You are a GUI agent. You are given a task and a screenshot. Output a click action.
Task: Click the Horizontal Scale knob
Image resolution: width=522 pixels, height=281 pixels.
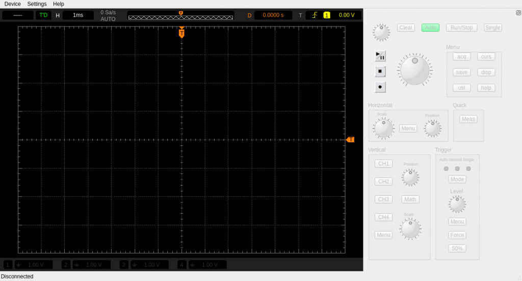click(x=383, y=128)
